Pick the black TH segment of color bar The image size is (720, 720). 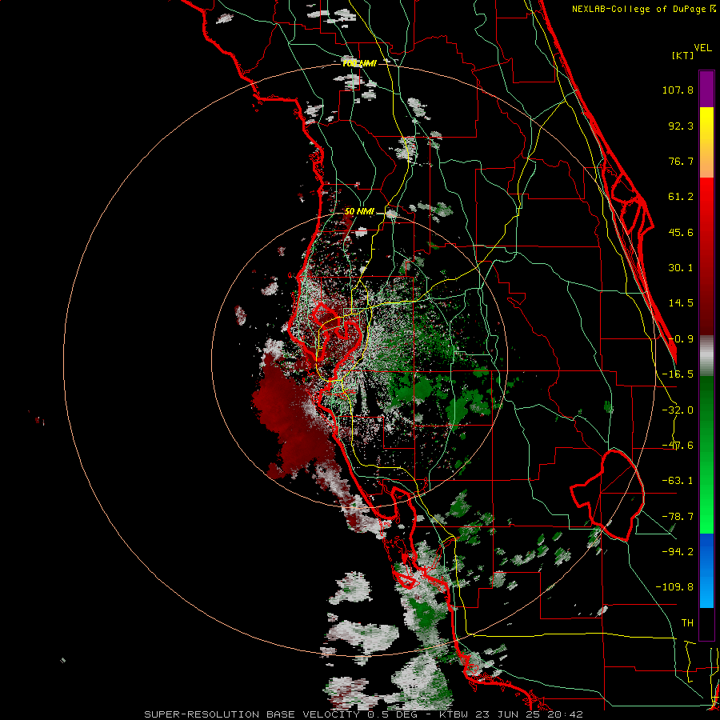click(706, 623)
